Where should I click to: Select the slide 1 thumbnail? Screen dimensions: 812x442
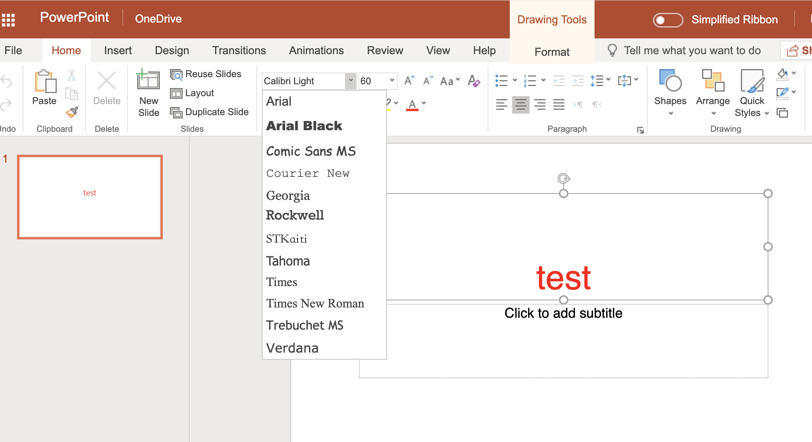(90, 197)
